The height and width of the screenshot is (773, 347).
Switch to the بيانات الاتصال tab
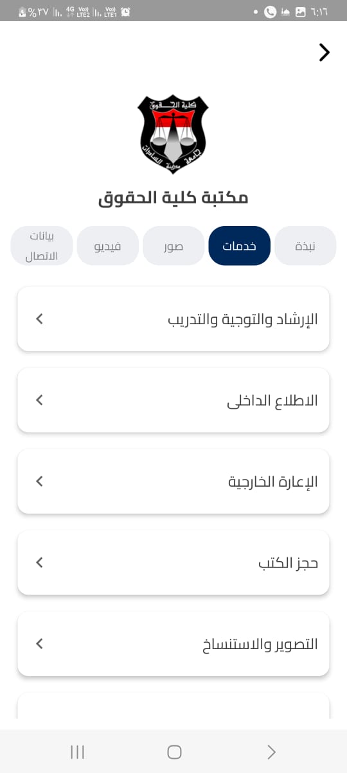(x=42, y=246)
